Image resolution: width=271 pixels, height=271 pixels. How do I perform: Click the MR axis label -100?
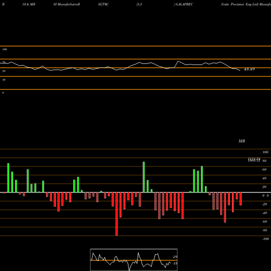click(x=265, y=239)
